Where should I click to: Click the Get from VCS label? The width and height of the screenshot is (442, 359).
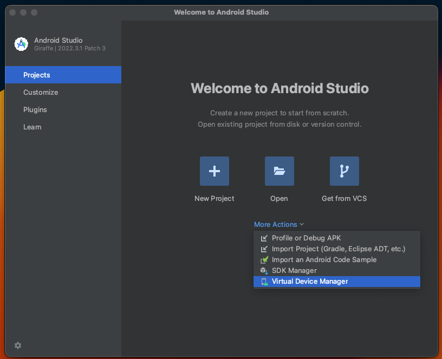(x=344, y=198)
